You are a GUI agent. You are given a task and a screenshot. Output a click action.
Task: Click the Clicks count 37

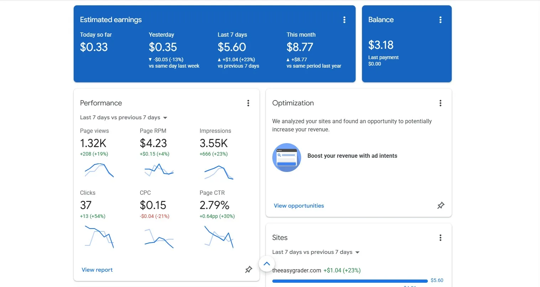86,205
